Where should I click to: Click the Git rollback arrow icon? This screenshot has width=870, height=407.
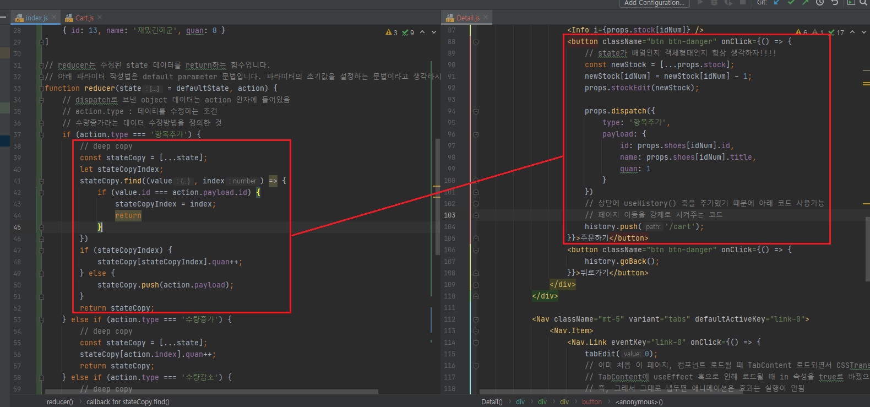pyautogui.click(x=834, y=2)
